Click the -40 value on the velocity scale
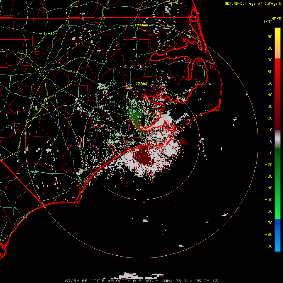The image size is (283, 283). pyautogui.click(x=269, y=188)
